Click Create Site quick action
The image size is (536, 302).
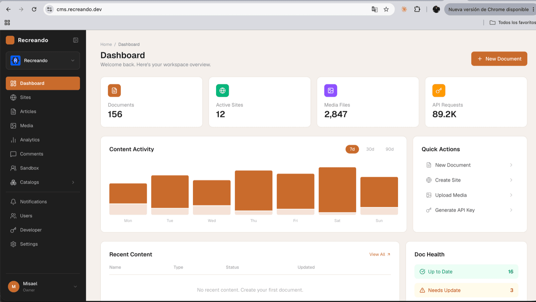[470, 180]
